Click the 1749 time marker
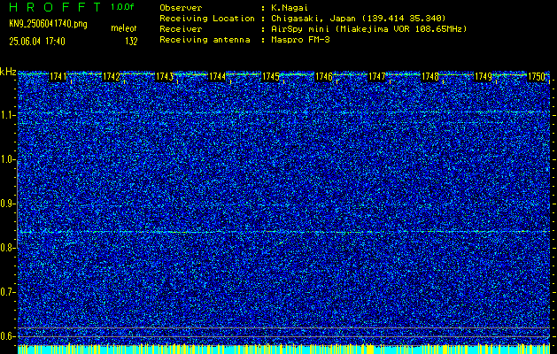The width and height of the screenshot is (557, 354). [484, 77]
